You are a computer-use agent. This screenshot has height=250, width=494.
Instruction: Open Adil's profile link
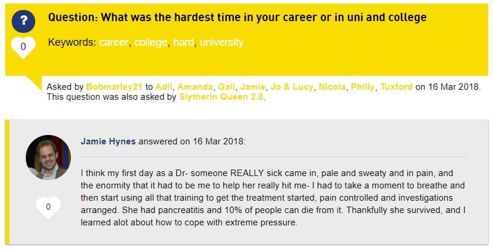(164, 87)
